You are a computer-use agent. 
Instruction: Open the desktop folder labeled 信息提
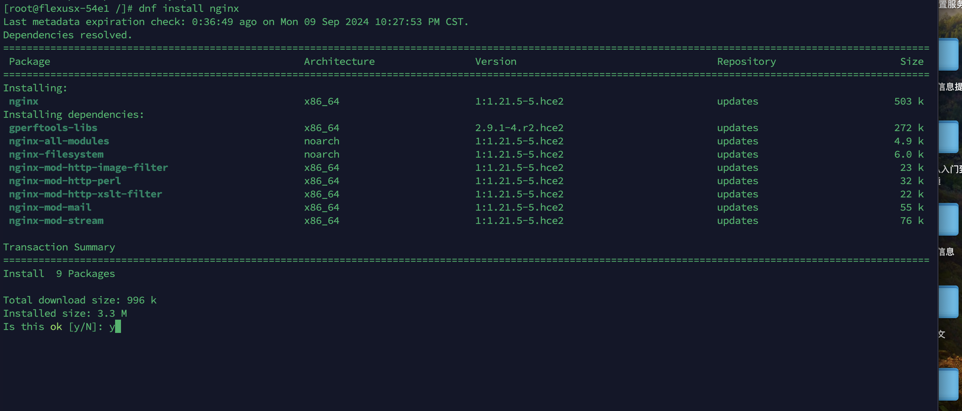click(x=950, y=54)
